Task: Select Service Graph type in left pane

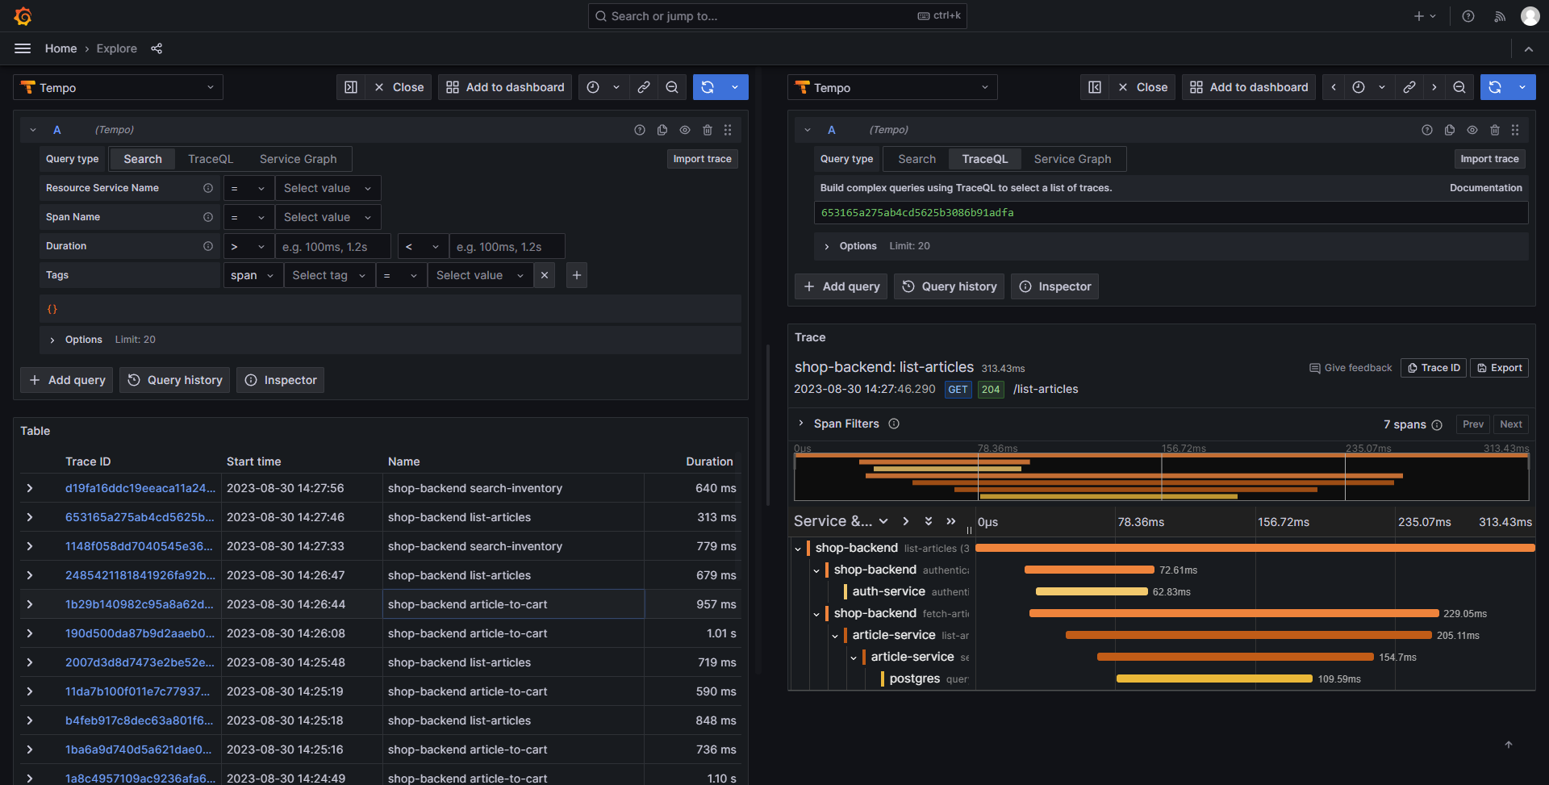Action: point(299,159)
